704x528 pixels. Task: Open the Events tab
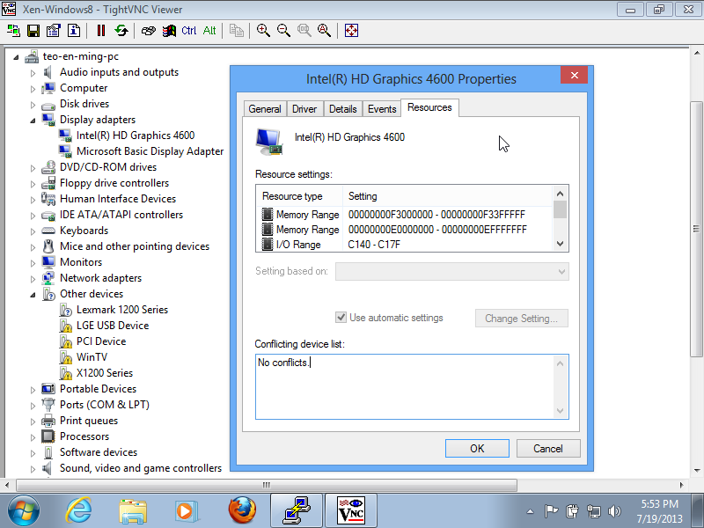(381, 109)
